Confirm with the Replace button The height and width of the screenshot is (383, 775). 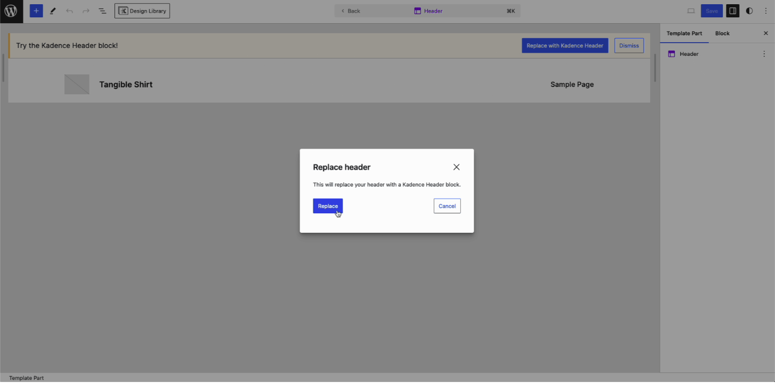click(x=327, y=206)
